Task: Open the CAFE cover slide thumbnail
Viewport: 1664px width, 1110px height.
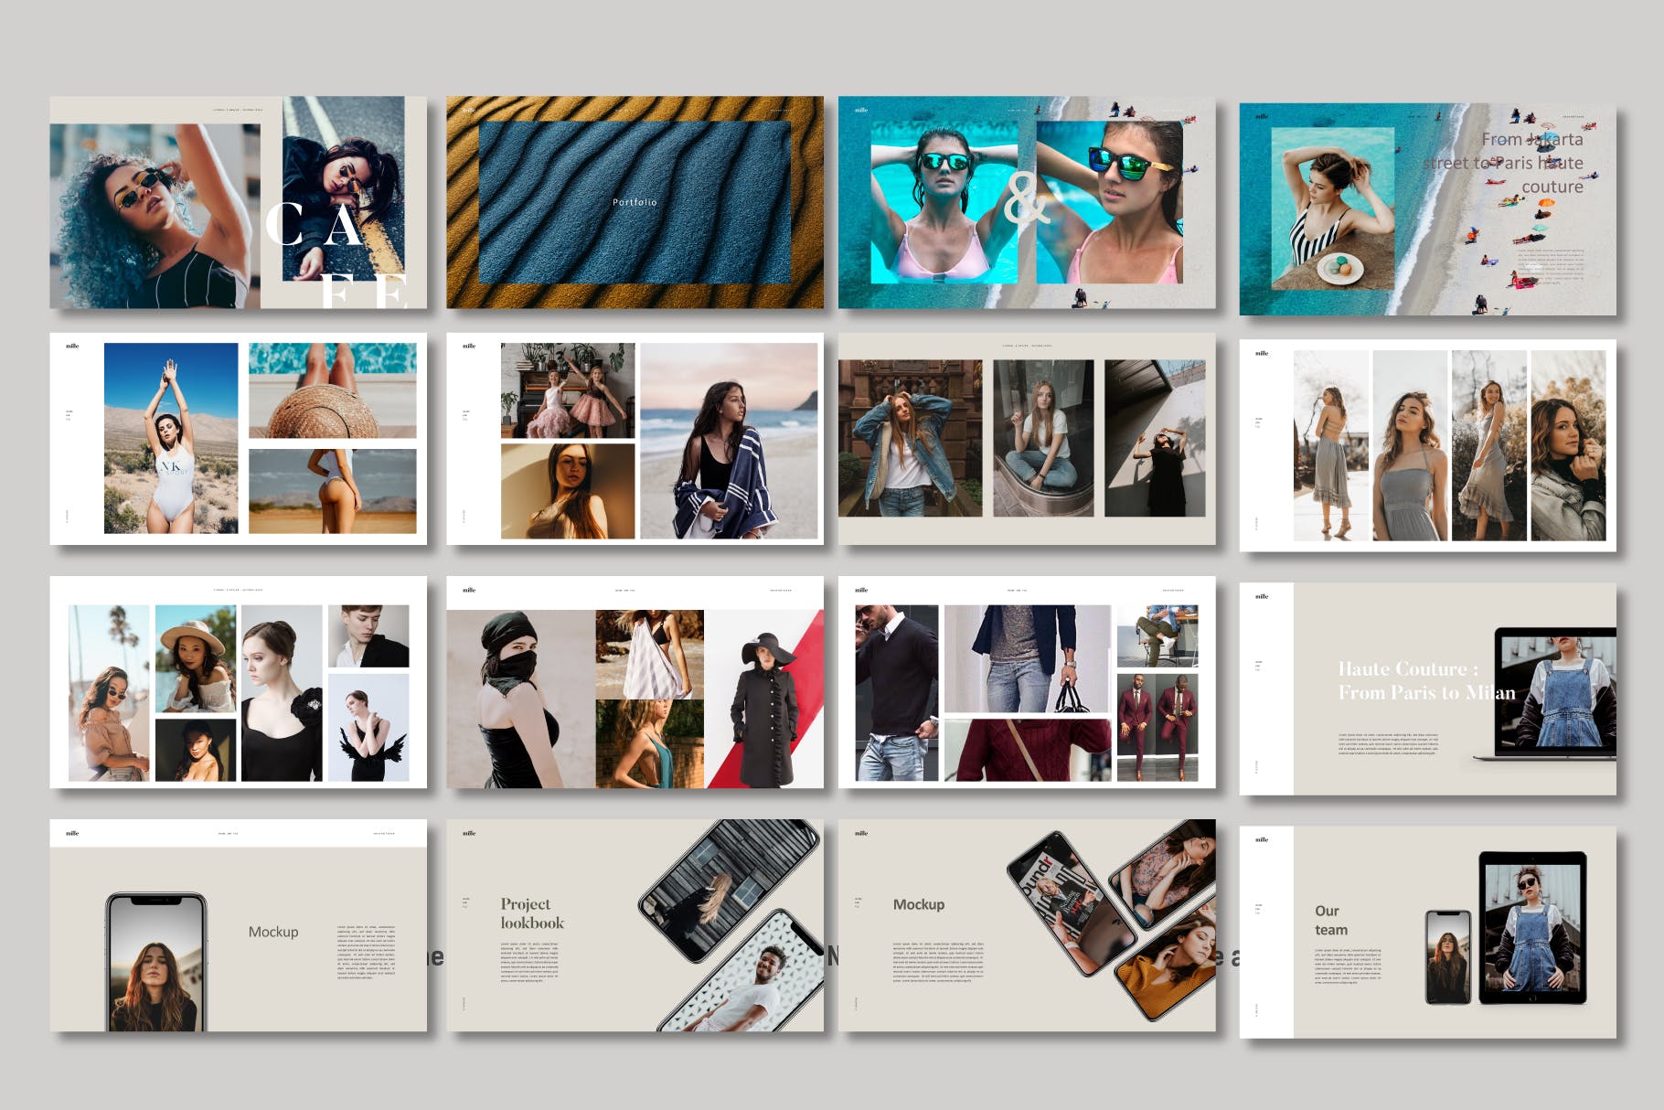Action: (x=238, y=202)
